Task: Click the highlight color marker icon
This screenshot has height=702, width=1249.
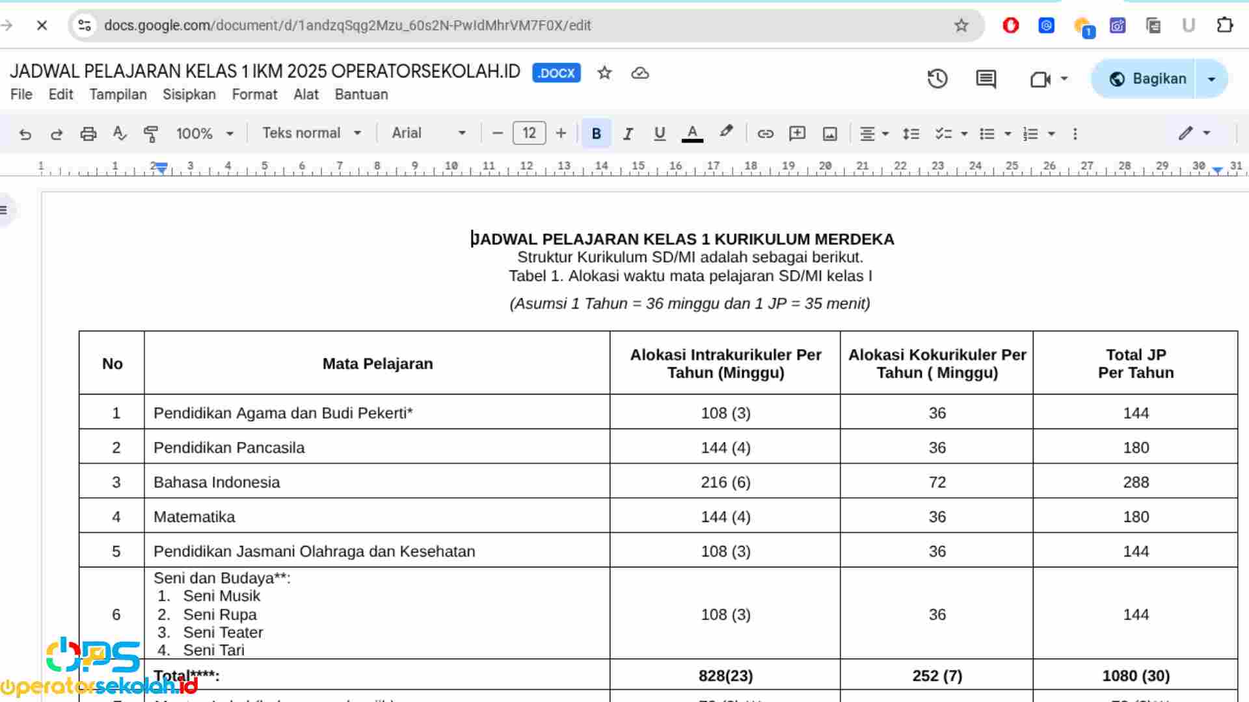Action: [726, 133]
